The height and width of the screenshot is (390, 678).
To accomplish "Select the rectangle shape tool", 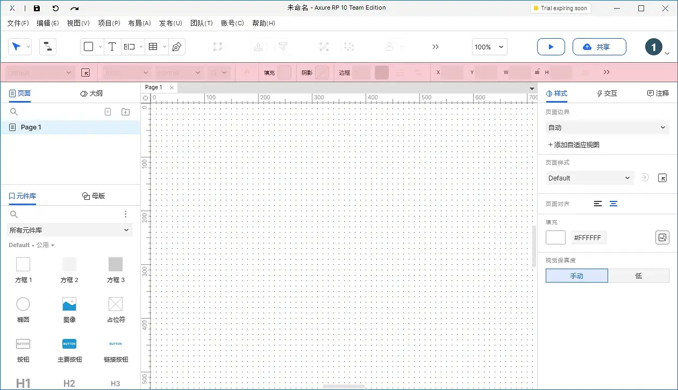I will (x=88, y=47).
